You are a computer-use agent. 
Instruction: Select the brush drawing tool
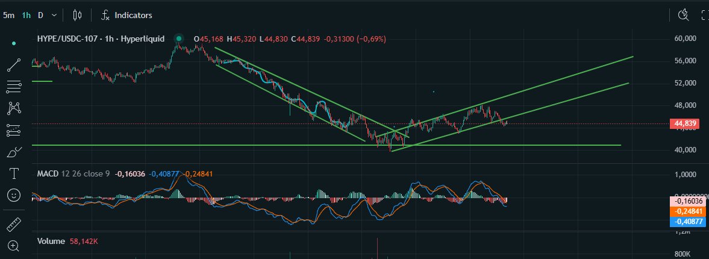coord(14,152)
